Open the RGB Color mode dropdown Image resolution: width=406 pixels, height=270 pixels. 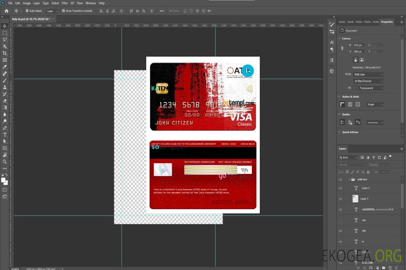(x=368, y=74)
